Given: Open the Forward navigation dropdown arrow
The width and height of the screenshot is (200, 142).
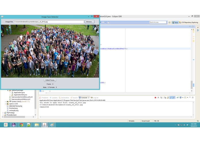Looking at the screenshot, I should pos(105,22).
